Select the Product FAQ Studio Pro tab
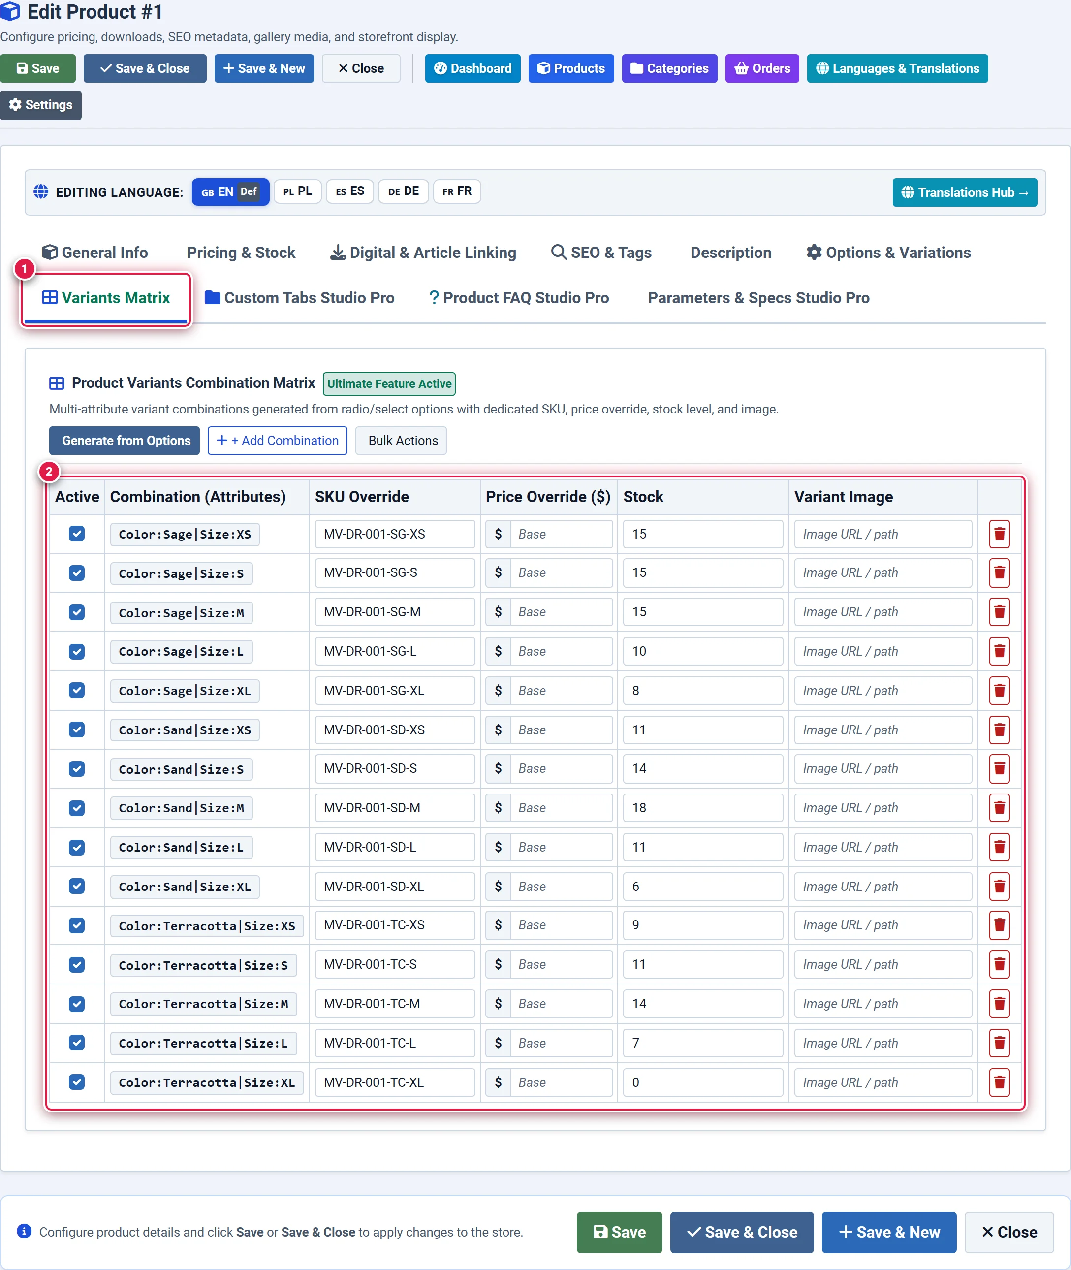 518,298
